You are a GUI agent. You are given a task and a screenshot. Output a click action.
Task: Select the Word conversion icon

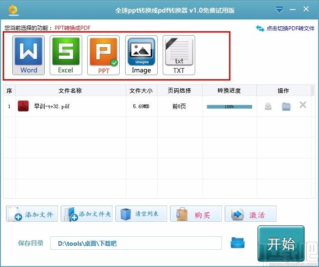(28, 55)
